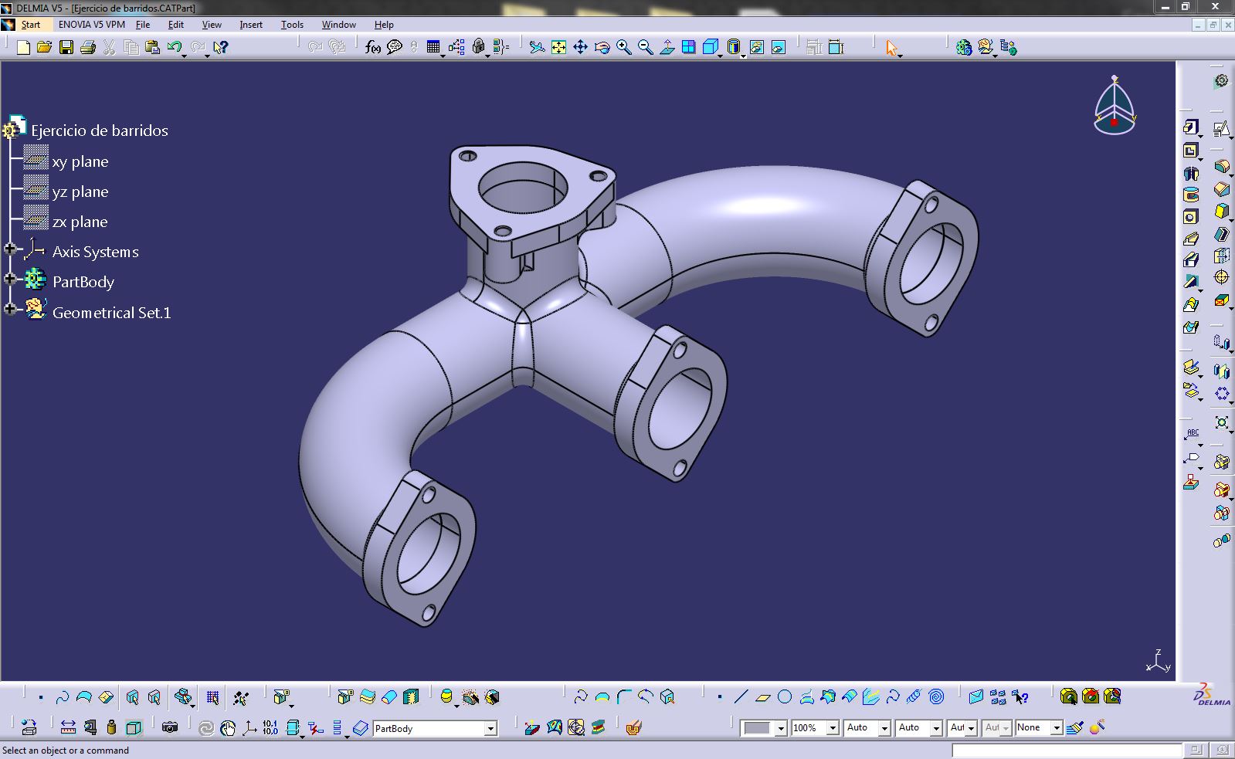Open the File menu

pyautogui.click(x=143, y=25)
